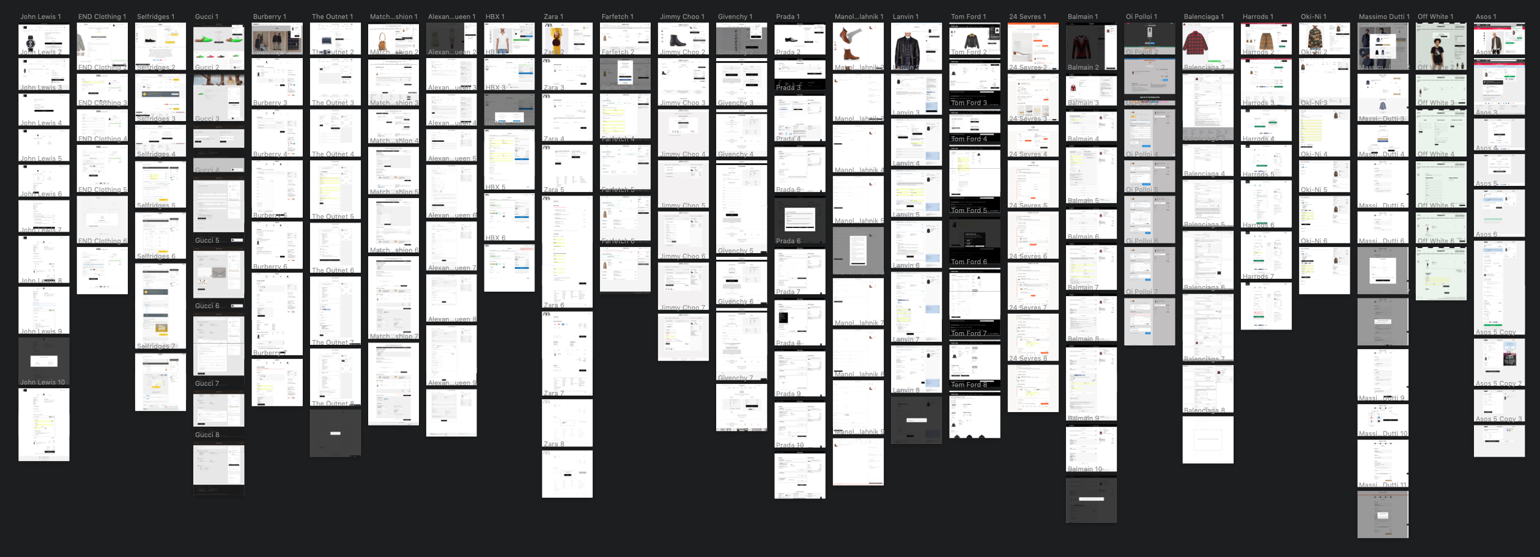This screenshot has height=557, width=1540.
Task: Click the 'Oi Polloi 1' artboard label
Action: point(1141,17)
